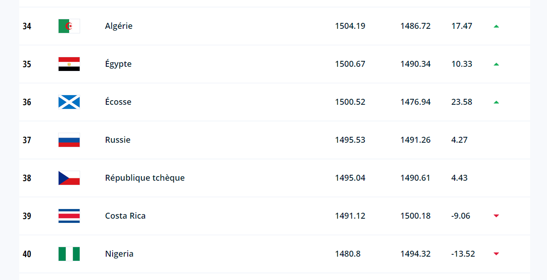Image resolution: width=547 pixels, height=280 pixels.
Task: Click the red down arrow for Nigeria
Action: 496,254
